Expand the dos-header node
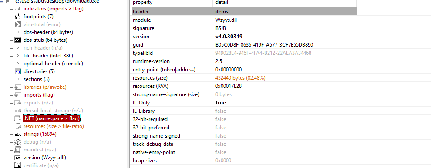Viewport: 431px width, 168px height. [x=18, y=32]
